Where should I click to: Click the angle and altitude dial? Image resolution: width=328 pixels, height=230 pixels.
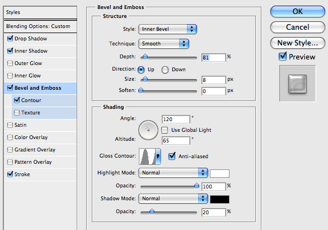tap(148, 130)
